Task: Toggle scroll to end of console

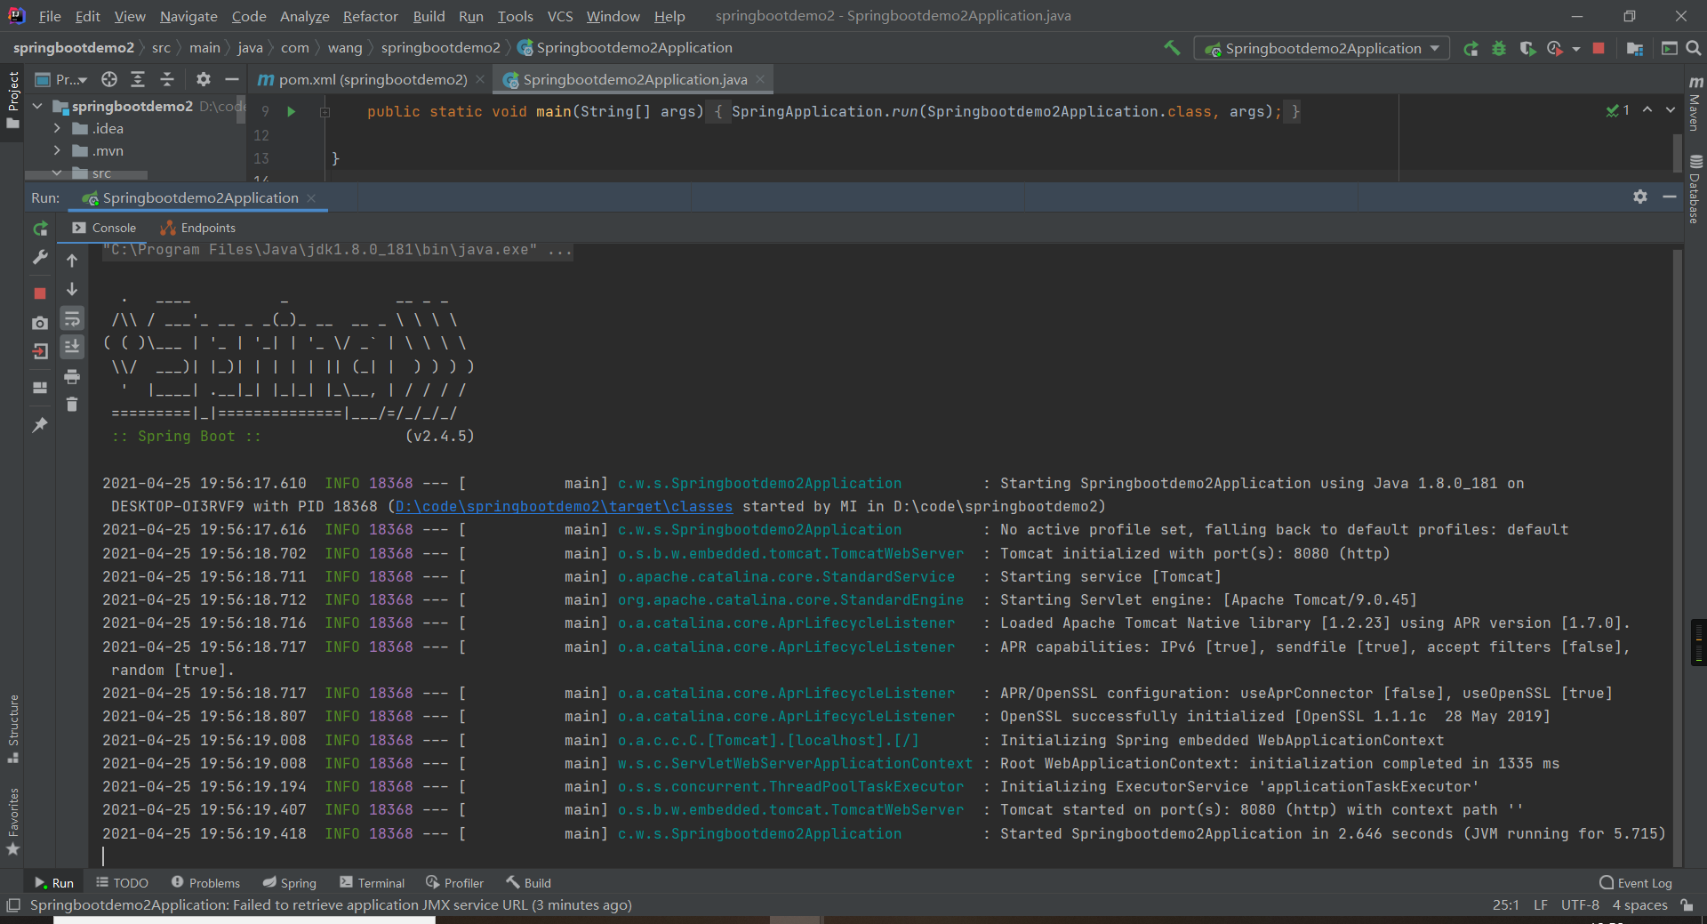Action: 72,347
